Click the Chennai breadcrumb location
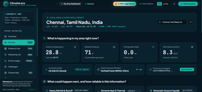This screenshot has height=92, width=202. tap(89, 4)
